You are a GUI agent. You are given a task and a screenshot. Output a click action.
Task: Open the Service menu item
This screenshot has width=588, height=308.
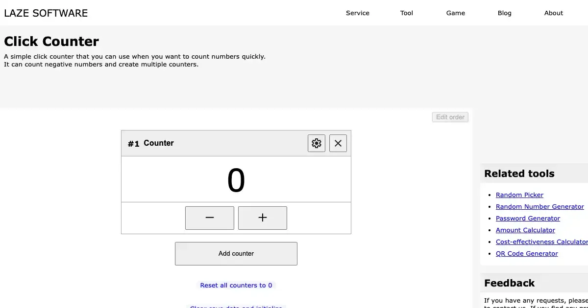coord(358,13)
